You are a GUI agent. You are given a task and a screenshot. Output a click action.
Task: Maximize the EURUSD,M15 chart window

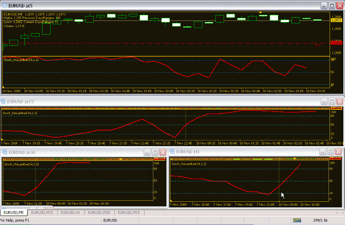coord(332,101)
